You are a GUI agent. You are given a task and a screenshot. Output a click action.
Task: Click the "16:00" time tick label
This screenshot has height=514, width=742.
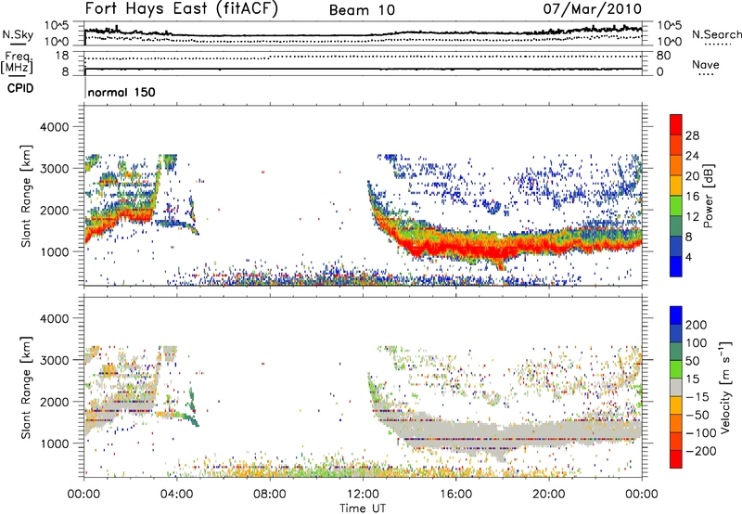(455, 495)
